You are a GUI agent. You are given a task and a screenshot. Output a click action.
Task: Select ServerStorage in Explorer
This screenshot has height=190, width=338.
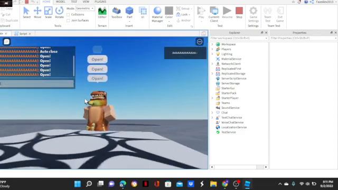pyautogui.click(x=230, y=83)
